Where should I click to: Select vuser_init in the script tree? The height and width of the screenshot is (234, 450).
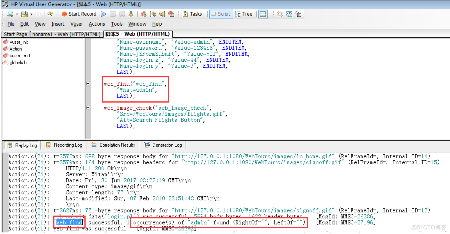[18, 42]
